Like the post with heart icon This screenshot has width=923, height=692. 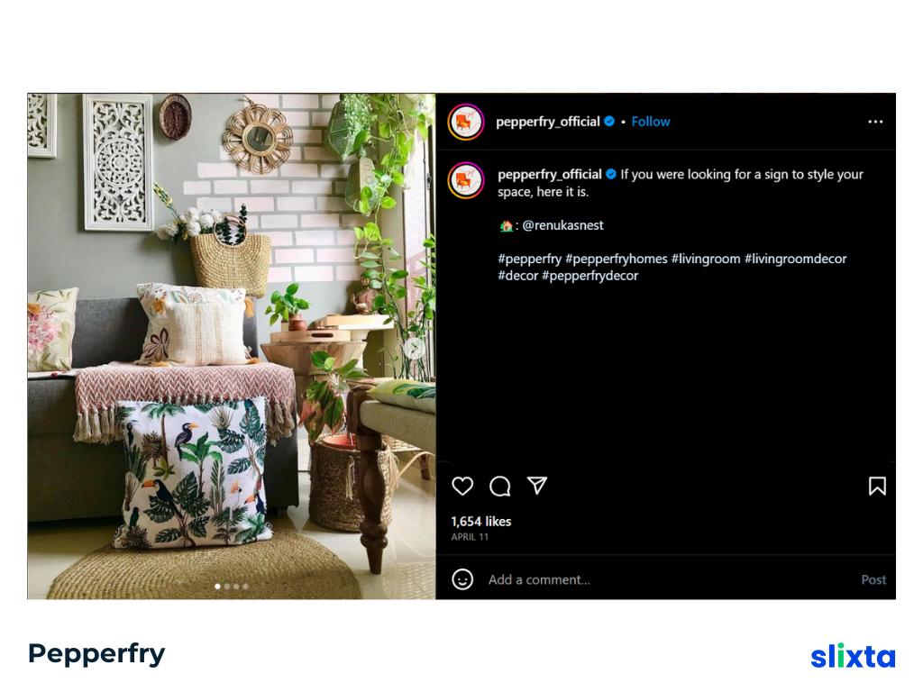(x=462, y=486)
